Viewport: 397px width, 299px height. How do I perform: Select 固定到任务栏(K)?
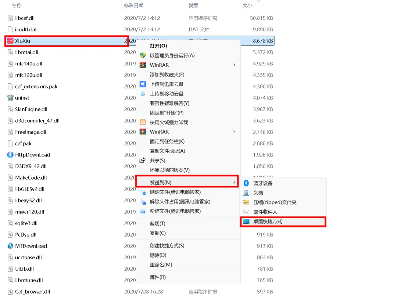(x=167, y=141)
